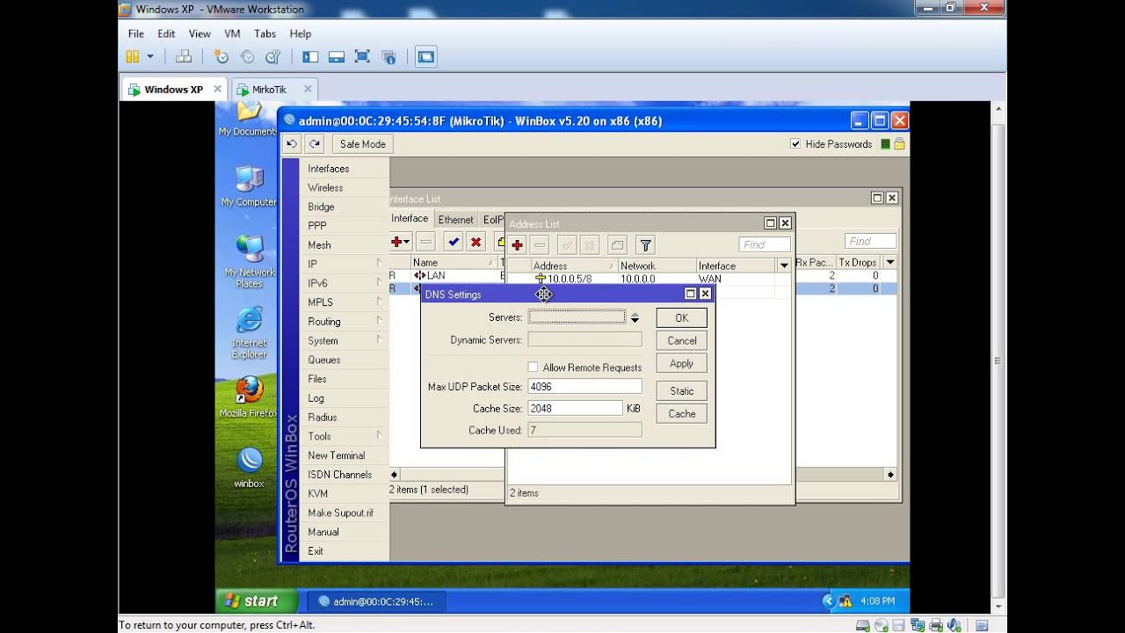Screen dimensions: 1125x633
Task: Click the WinBox undo icon
Action: point(293,144)
